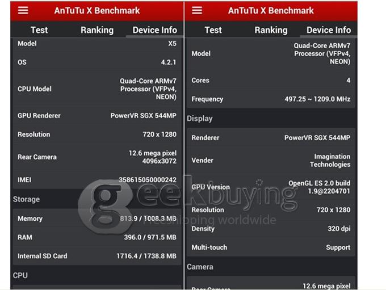386x290 pixels.
Task: Tap the OS 4.2.1 row
Action: tap(97, 62)
